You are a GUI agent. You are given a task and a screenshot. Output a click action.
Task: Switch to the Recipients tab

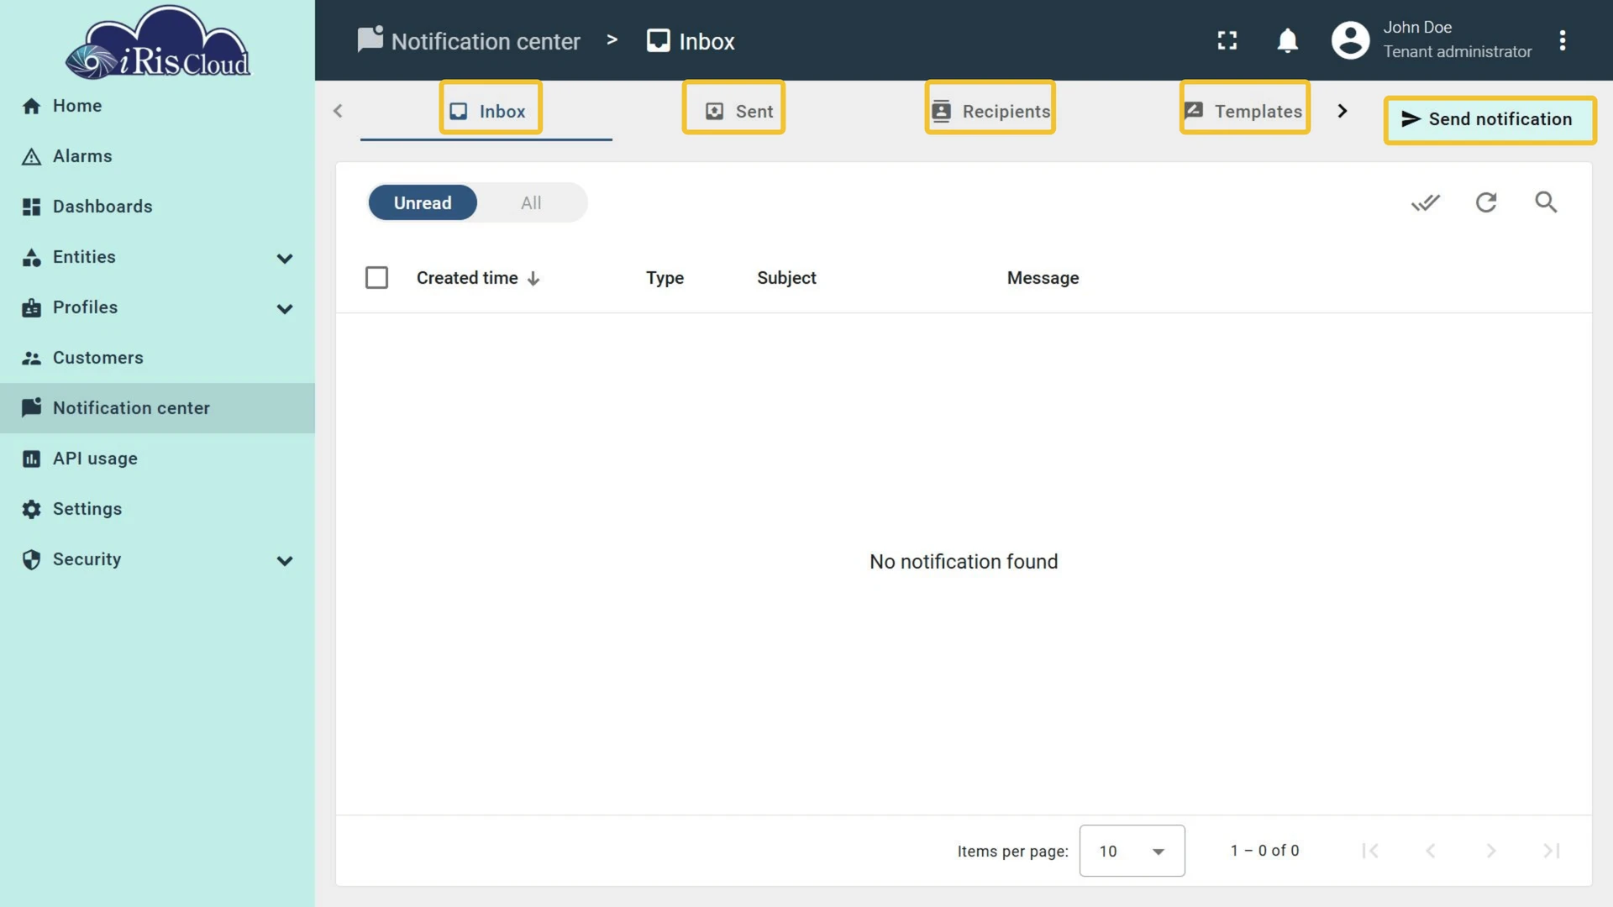click(990, 111)
